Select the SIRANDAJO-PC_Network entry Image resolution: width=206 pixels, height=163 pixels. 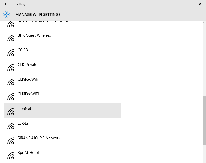coord(63,140)
